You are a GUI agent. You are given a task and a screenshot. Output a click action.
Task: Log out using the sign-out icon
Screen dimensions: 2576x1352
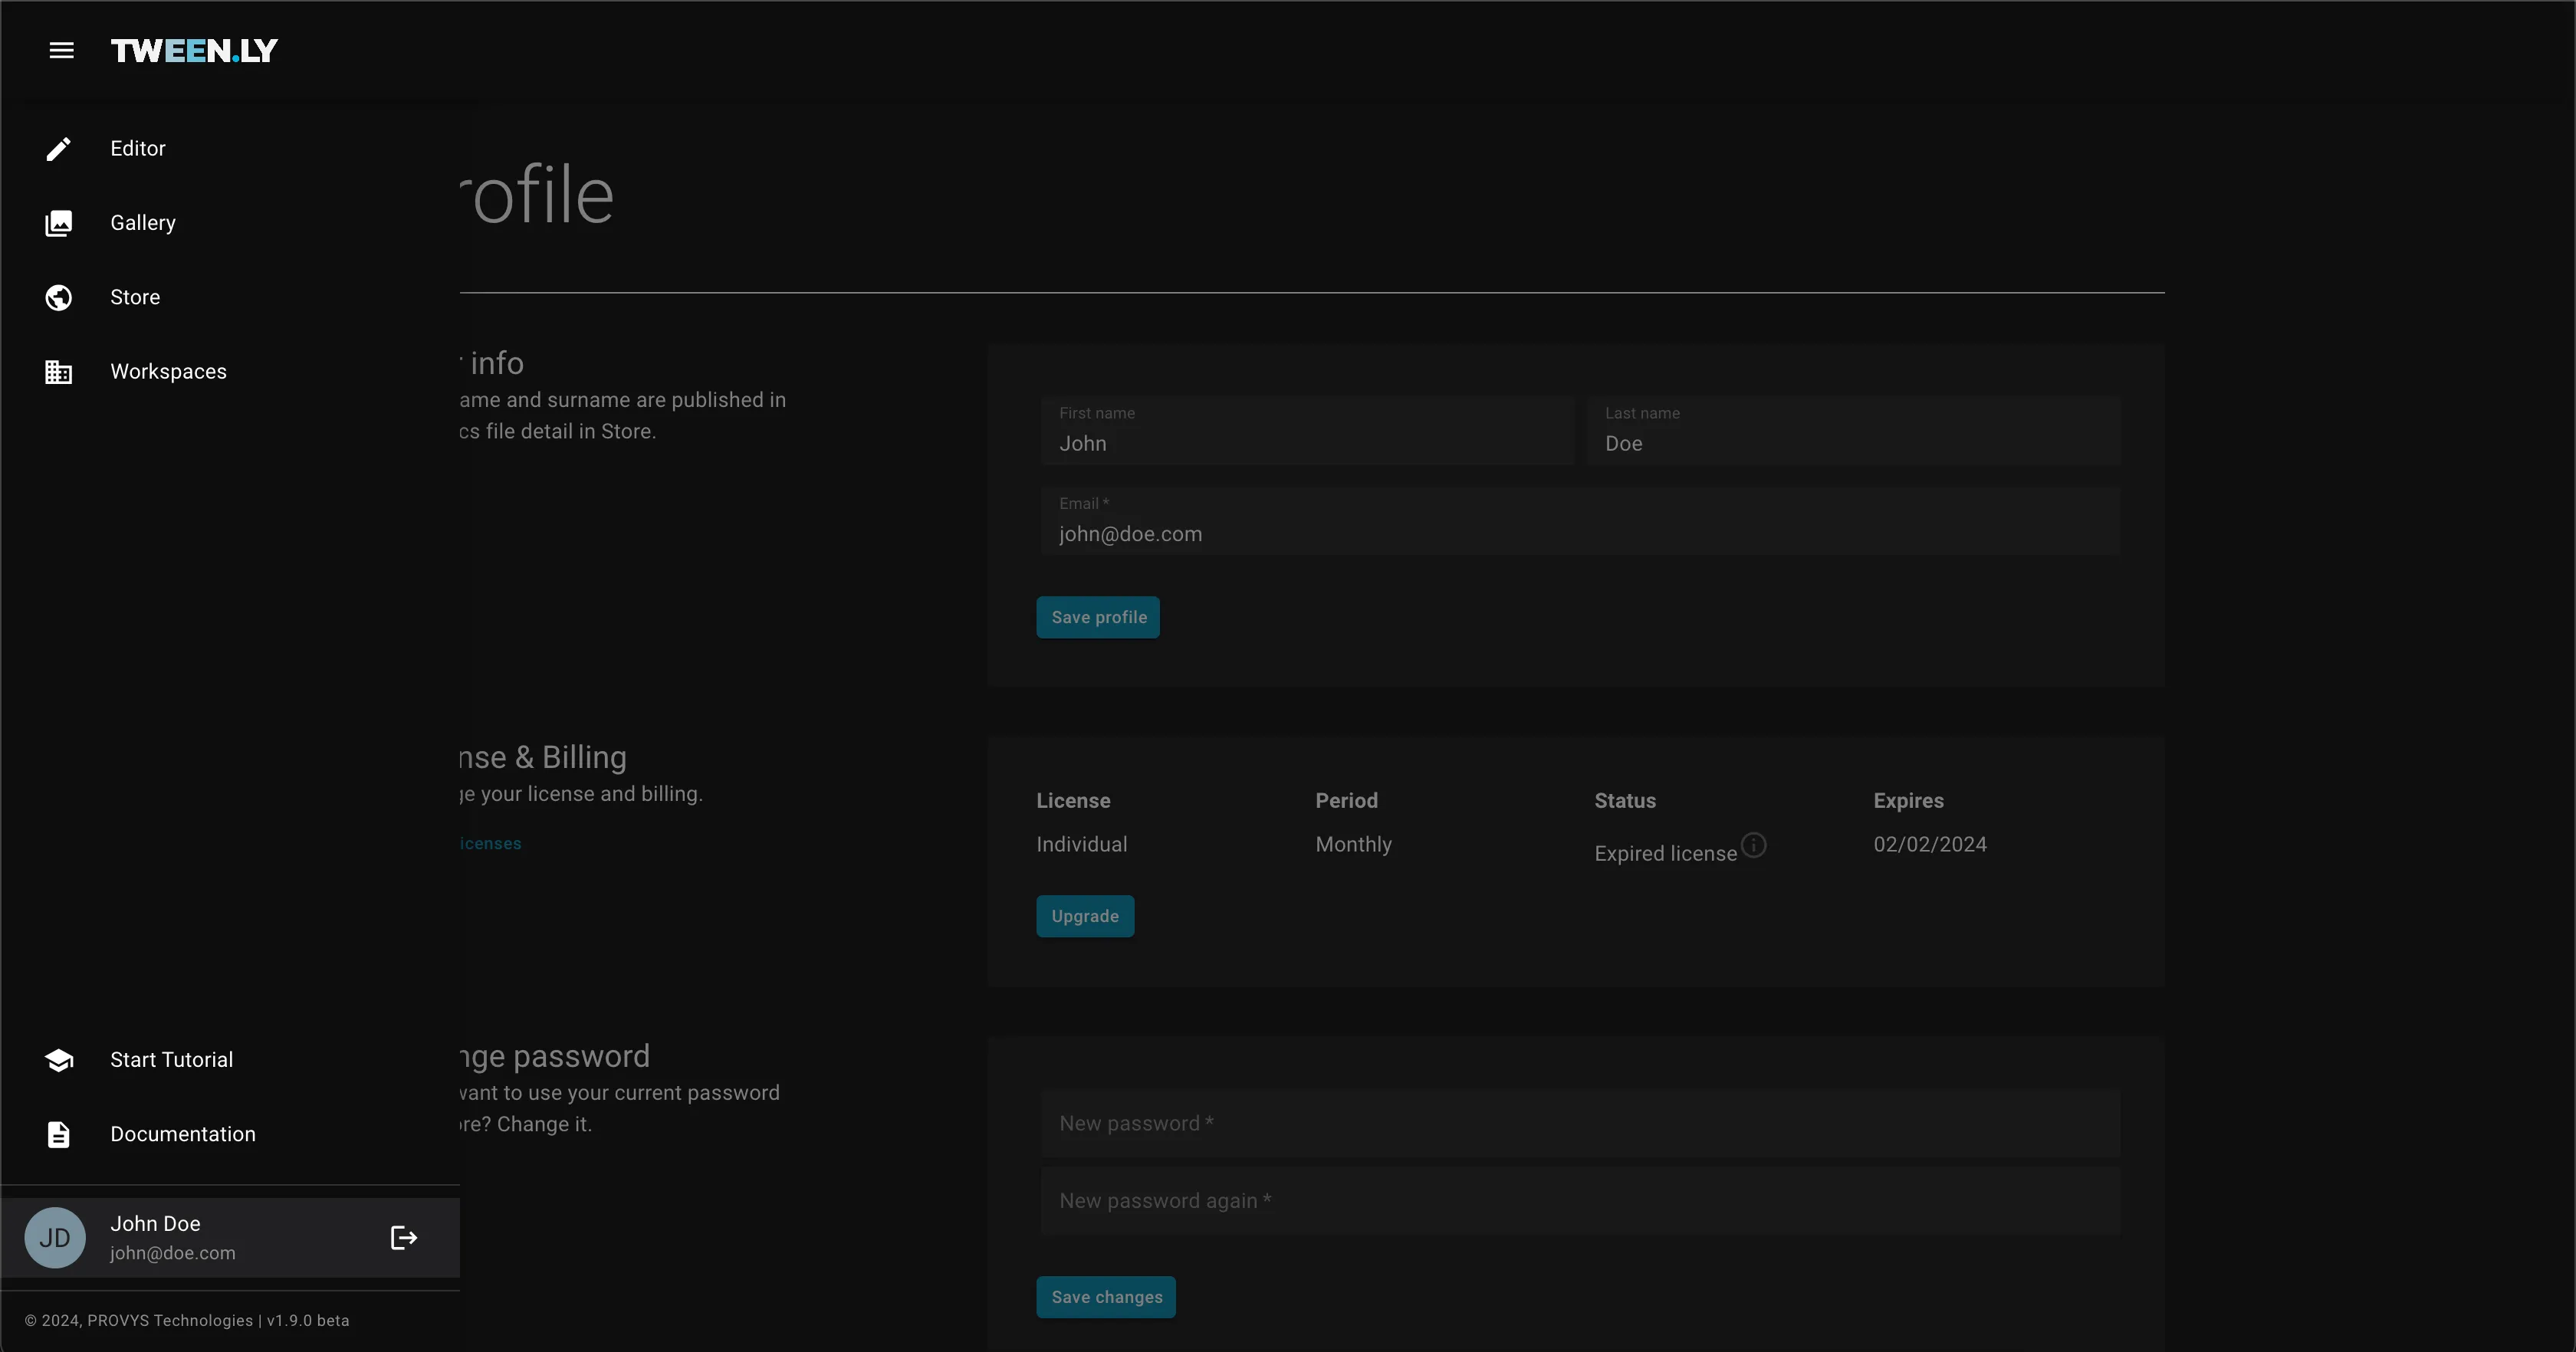[x=403, y=1238]
